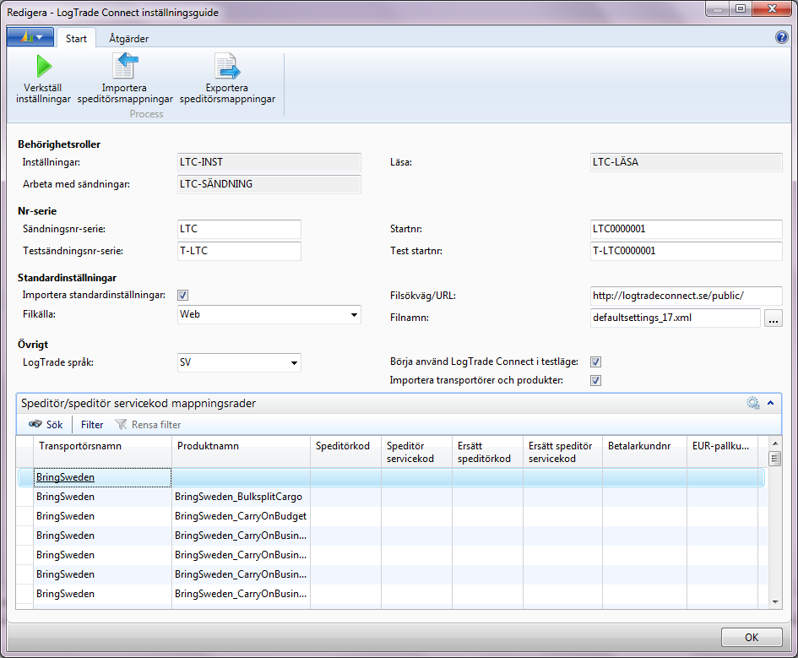Click Betalarkundnr column header
Image resolution: width=798 pixels, height=658 pixels.
tap(644, 452)
